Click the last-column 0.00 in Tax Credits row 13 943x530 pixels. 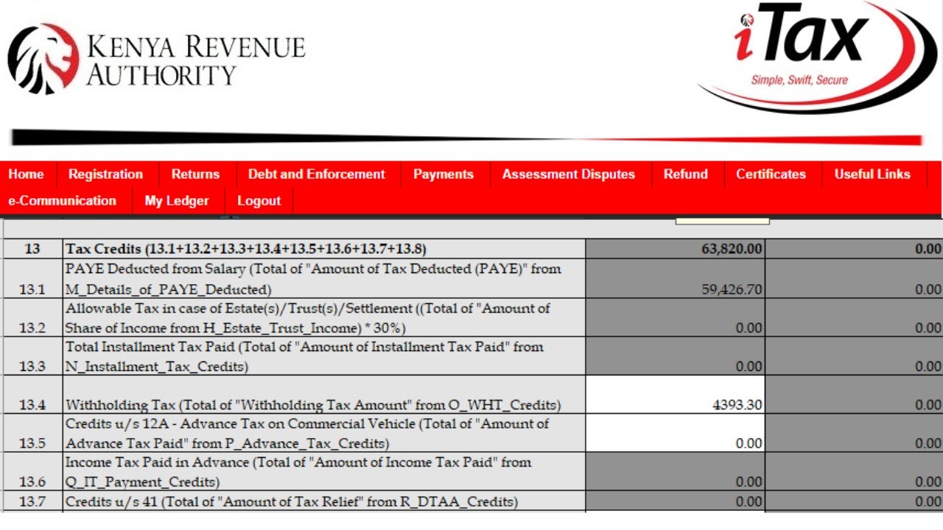[x=928, y=250]
